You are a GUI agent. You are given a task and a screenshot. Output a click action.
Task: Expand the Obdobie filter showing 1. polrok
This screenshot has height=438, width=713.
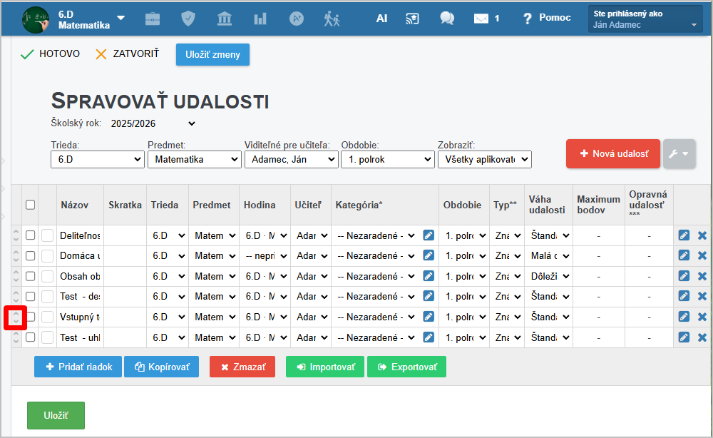click(386, 159)
